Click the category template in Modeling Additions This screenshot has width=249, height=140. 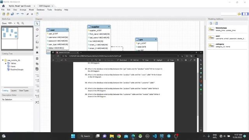point(227,45)
